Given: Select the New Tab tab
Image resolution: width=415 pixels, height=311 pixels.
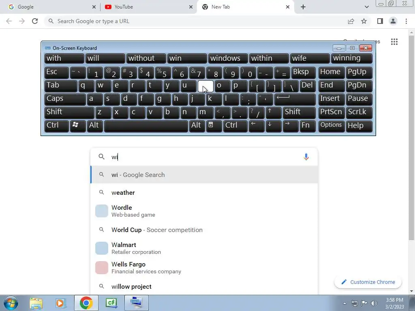Looking at the screenshot, I should 245,7.
